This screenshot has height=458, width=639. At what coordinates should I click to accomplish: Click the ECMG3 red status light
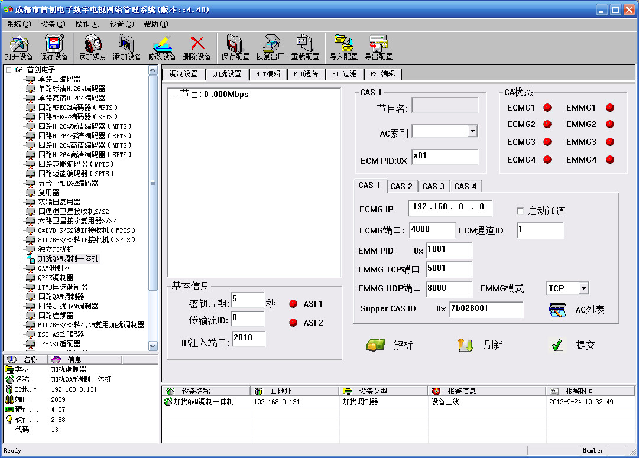point(548,142)
